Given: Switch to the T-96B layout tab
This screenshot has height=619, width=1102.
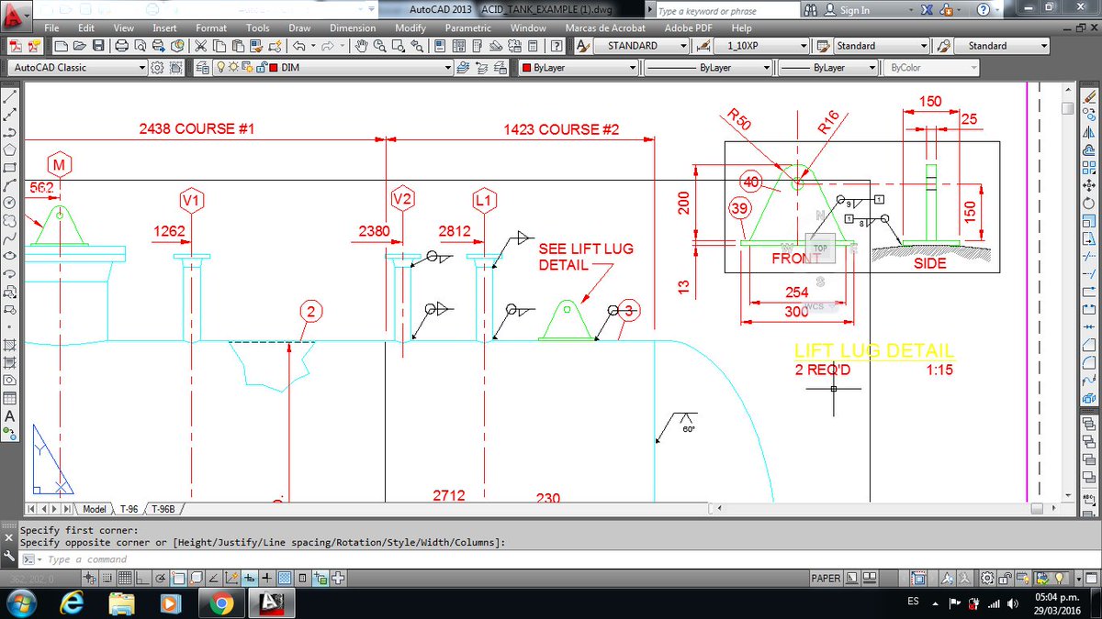Looking at the screenshot, I should pos(165,509).
